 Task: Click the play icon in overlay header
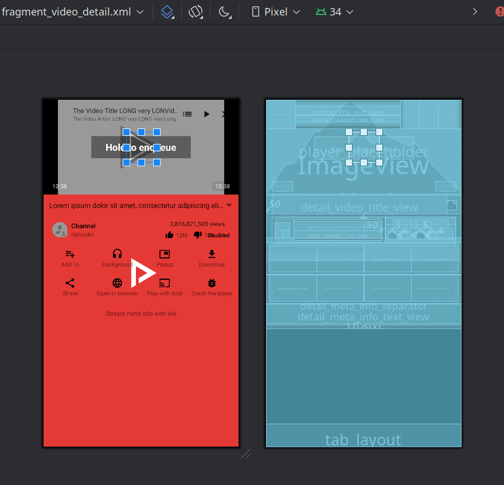click(206, 114)
